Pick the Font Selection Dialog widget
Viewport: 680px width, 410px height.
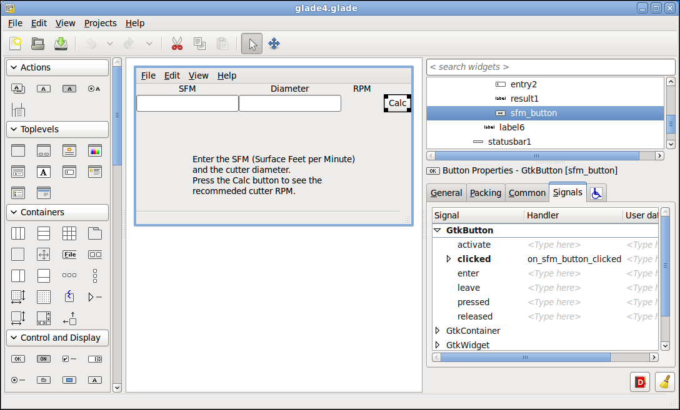43,172
